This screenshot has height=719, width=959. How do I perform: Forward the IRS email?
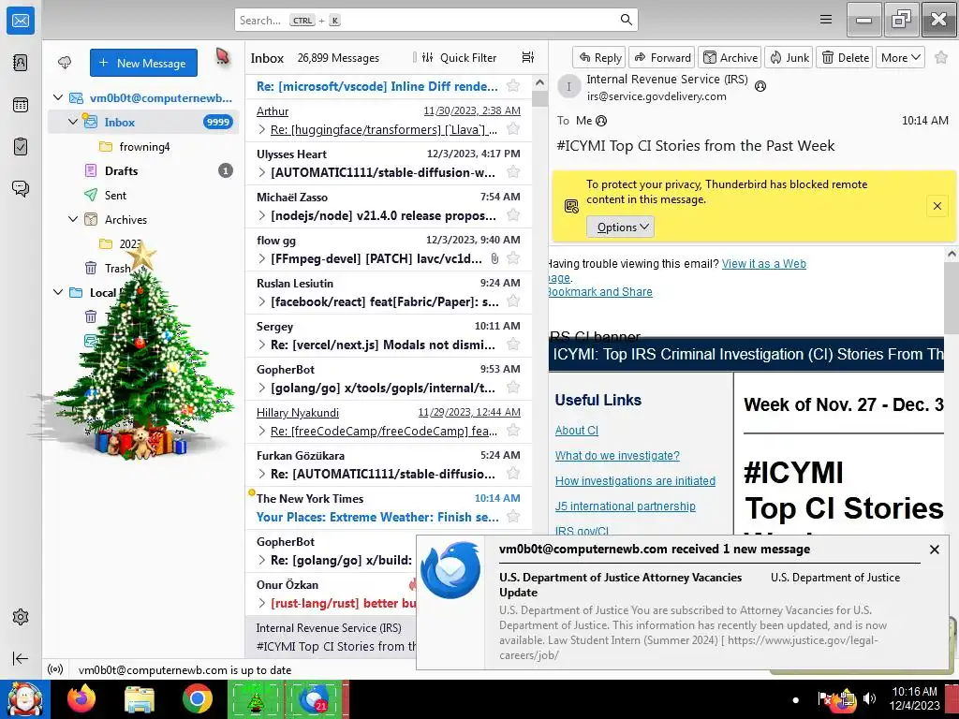662,57
